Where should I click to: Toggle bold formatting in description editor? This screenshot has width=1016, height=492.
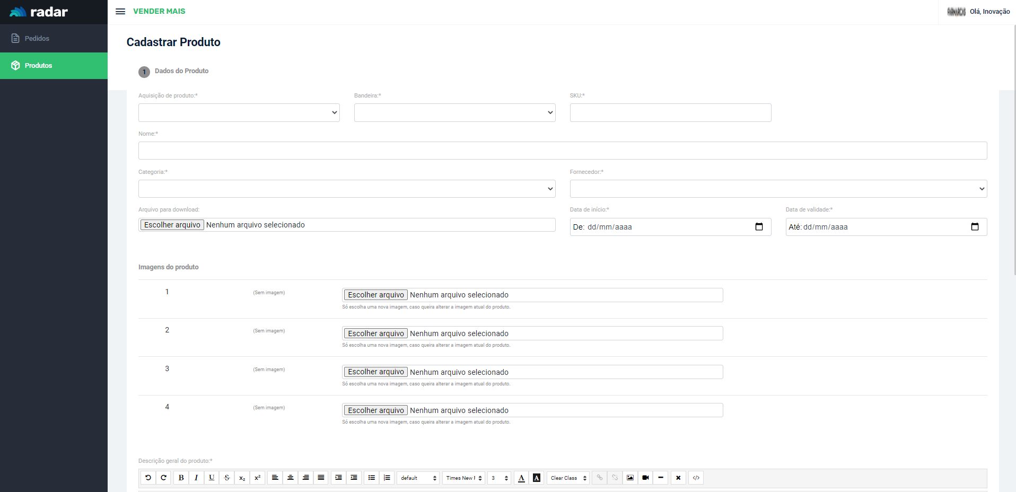pos(181,478)
